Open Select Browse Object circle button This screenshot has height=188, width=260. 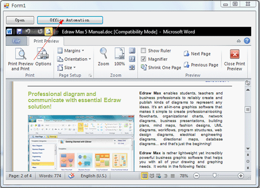click(x=248, y=162)
